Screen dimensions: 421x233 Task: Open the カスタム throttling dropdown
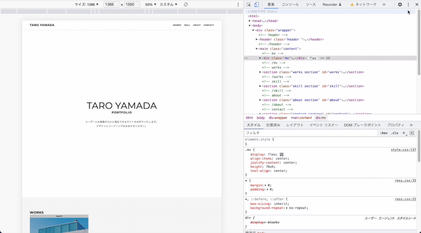[168, 5]
